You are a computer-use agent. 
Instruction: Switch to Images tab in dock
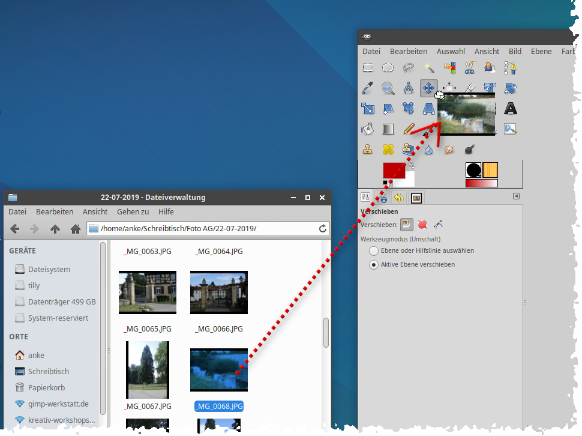click(416, 198)
